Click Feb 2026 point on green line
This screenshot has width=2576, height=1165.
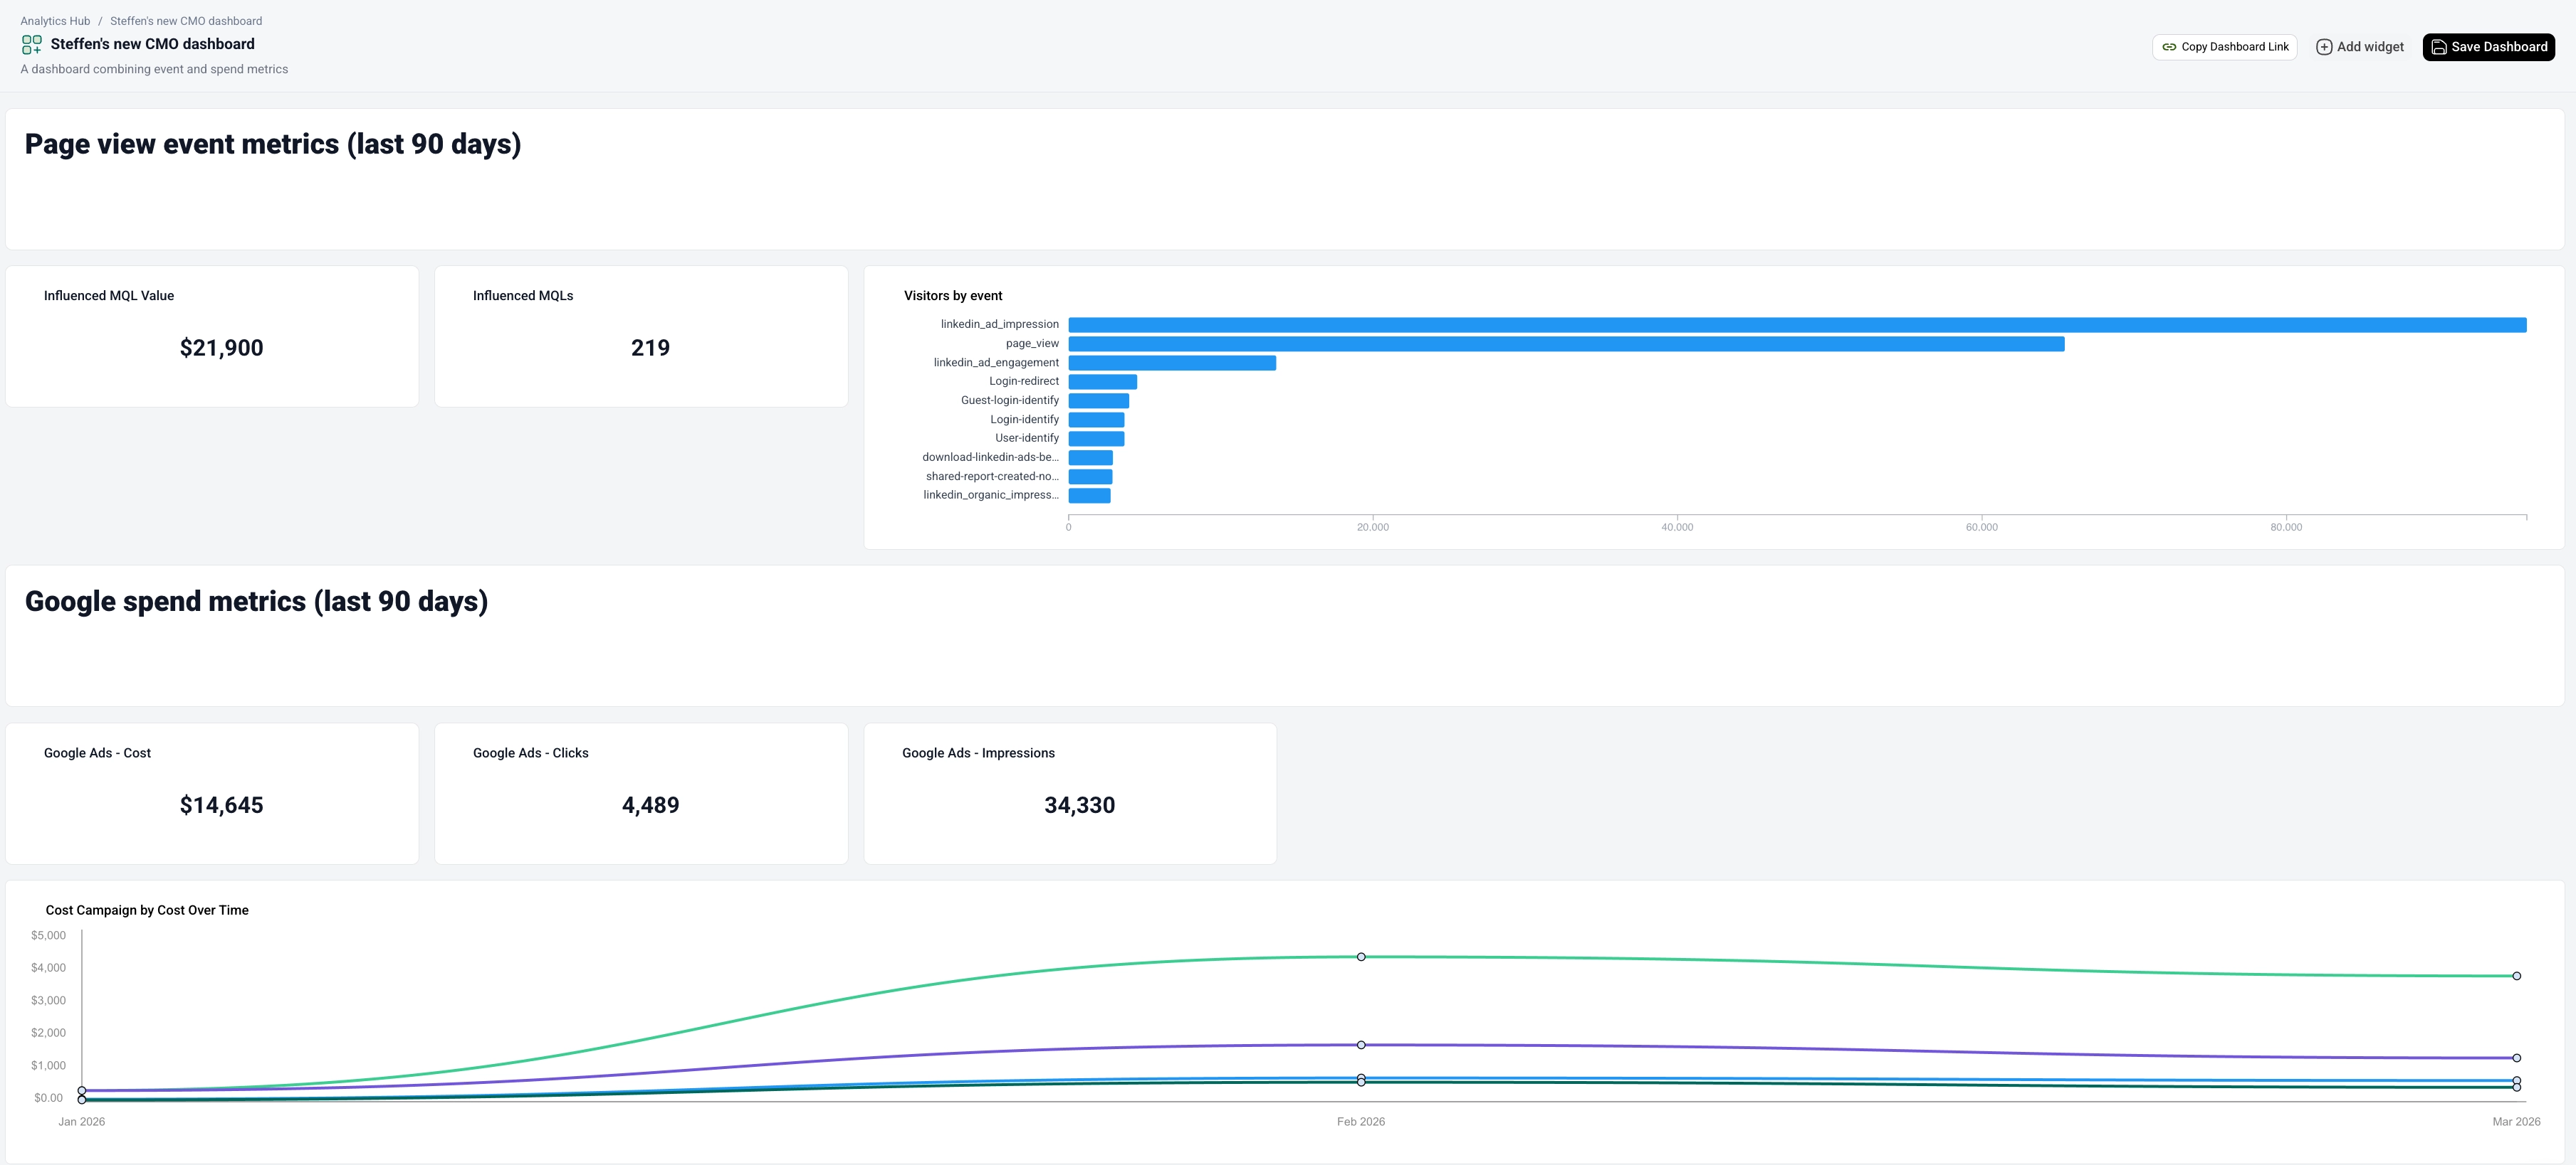pyautogui.click(x=1361, y=957)
